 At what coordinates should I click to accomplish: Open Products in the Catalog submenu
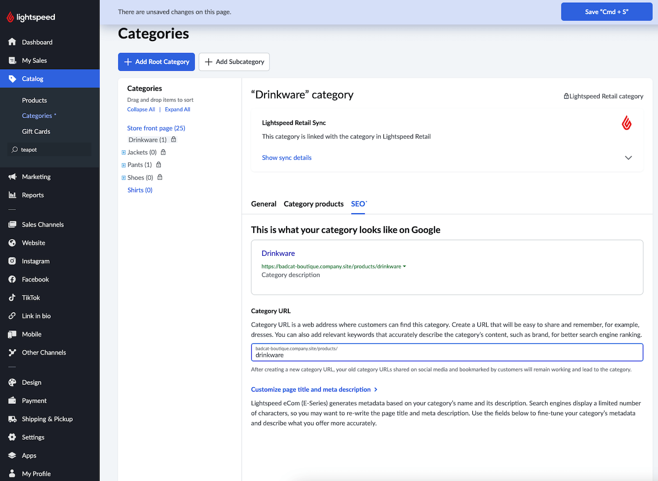coord(34,100)
